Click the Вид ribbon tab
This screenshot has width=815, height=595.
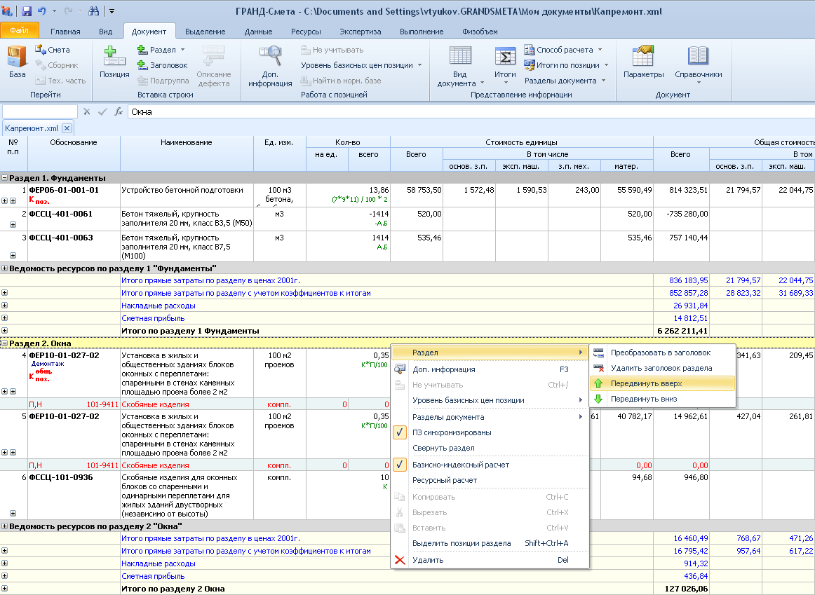[x=105, y=32]
